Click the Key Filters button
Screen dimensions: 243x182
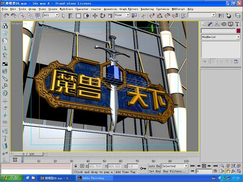175,171
